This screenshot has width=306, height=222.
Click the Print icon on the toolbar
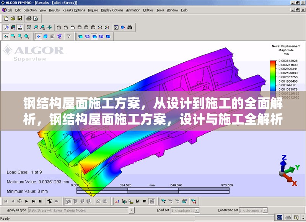click(29, 18)
